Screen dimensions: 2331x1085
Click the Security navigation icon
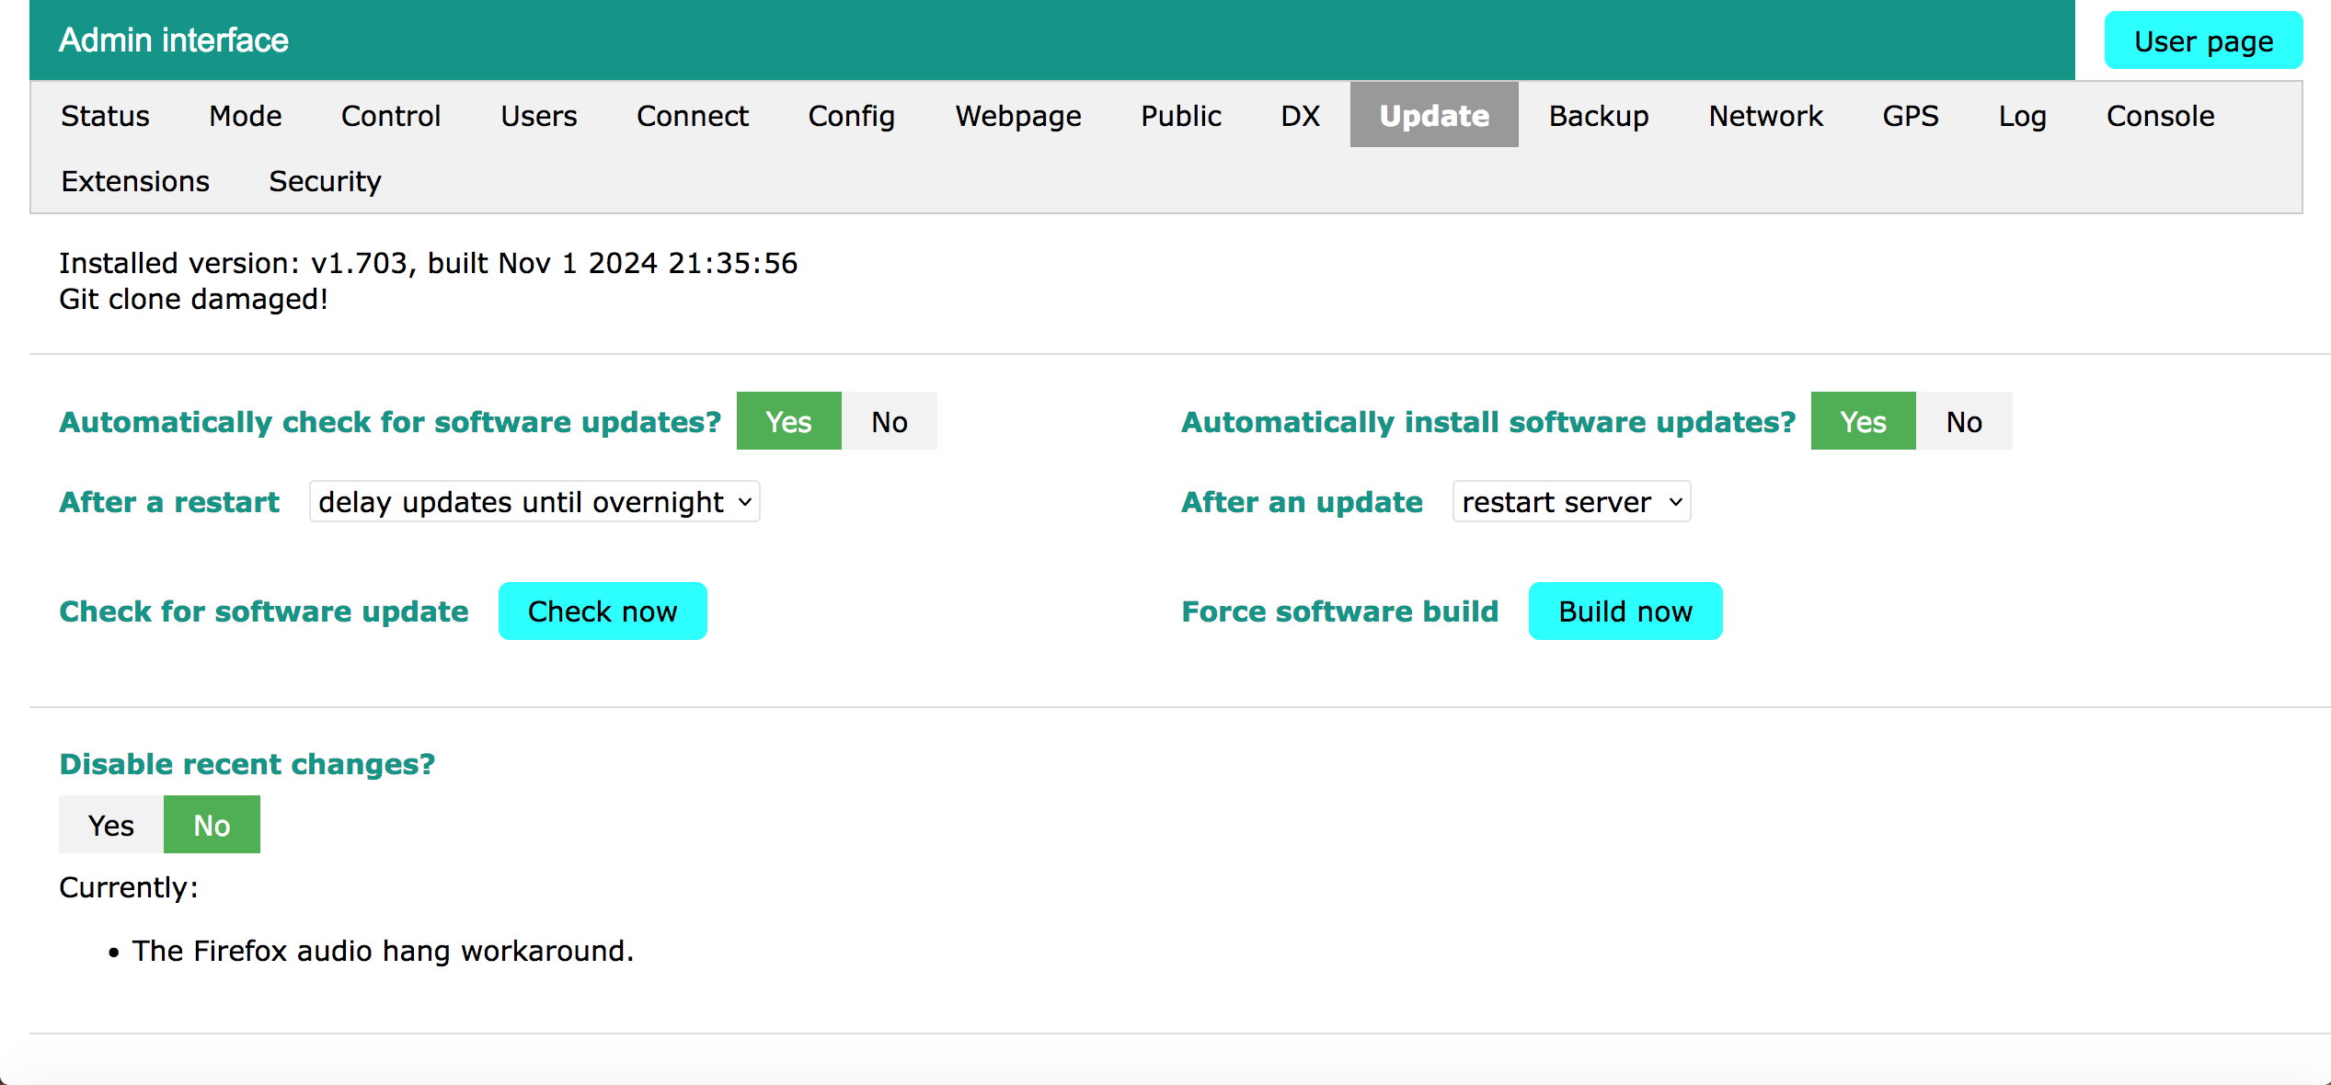(326, 180)
